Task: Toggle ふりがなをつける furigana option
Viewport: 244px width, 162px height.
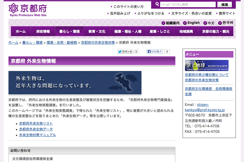Action: [x=151, y=13]
